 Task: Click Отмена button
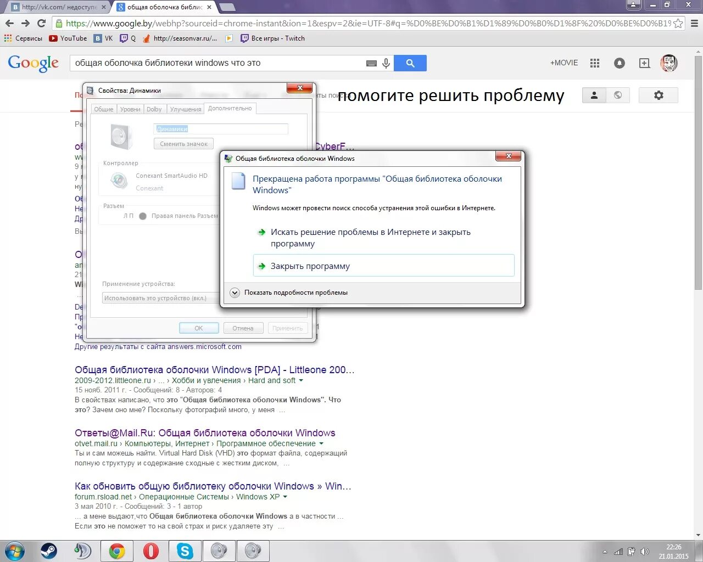click(x=243, y=328)
